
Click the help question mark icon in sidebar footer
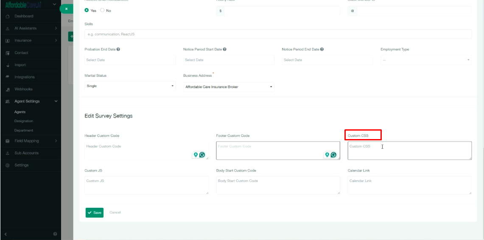(55, 234)
